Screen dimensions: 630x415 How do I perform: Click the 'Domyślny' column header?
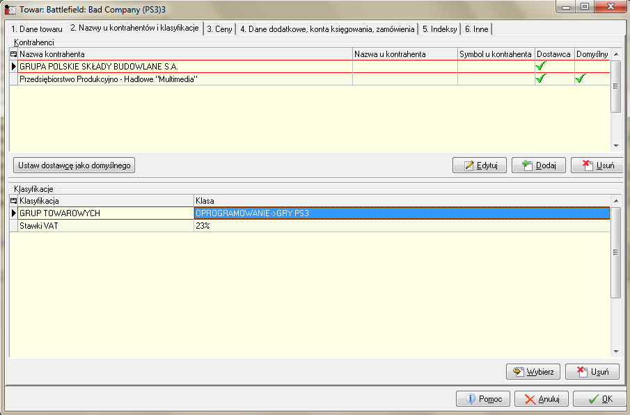point(592,54)
